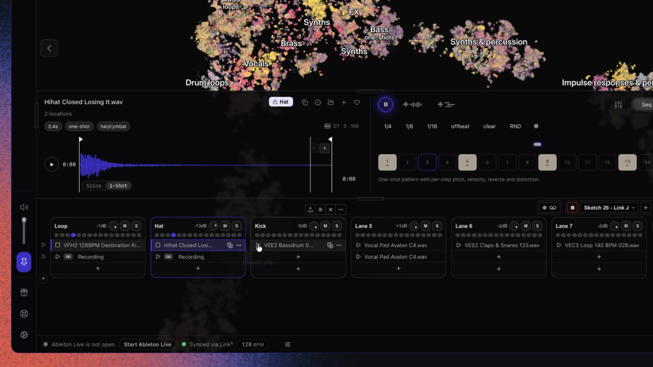Toggle the Hat lock tag
Viewport: 653px width, 367px height.
281,102
